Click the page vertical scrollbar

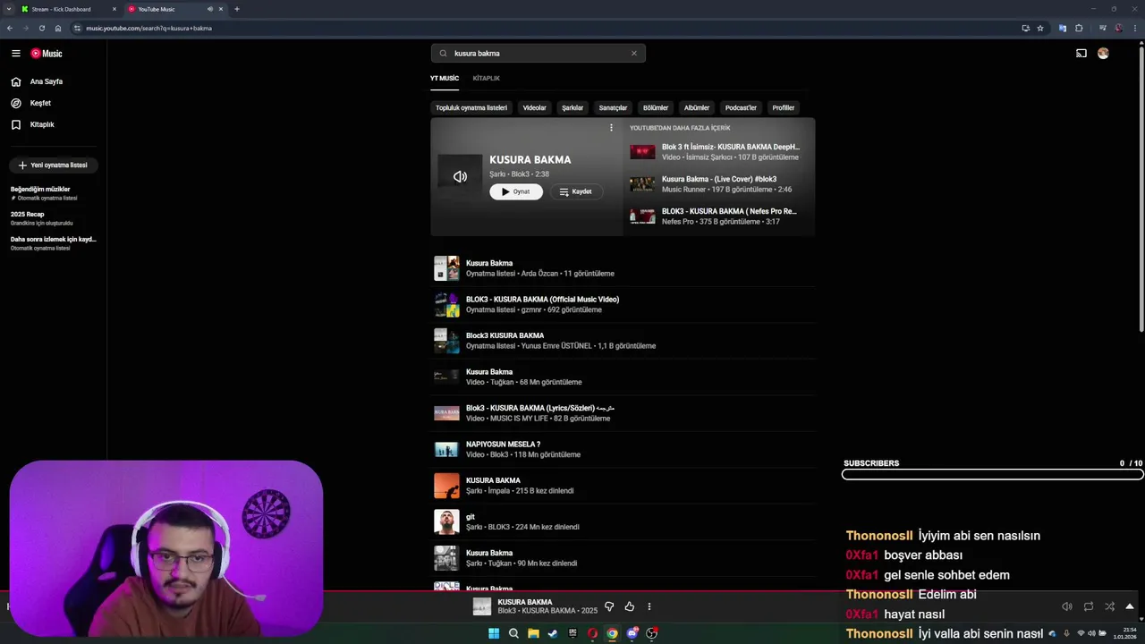[x=1141, y=188]
